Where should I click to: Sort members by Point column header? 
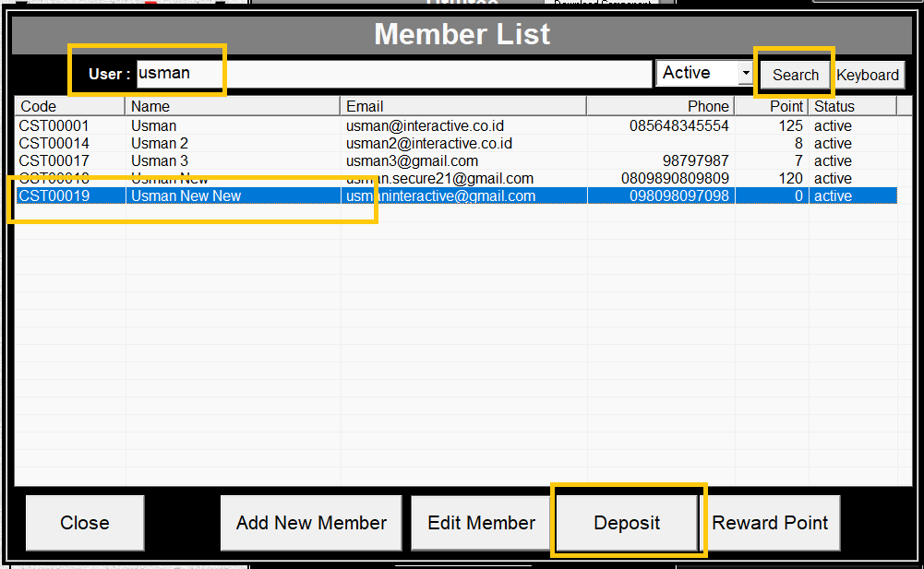(772, 106)
